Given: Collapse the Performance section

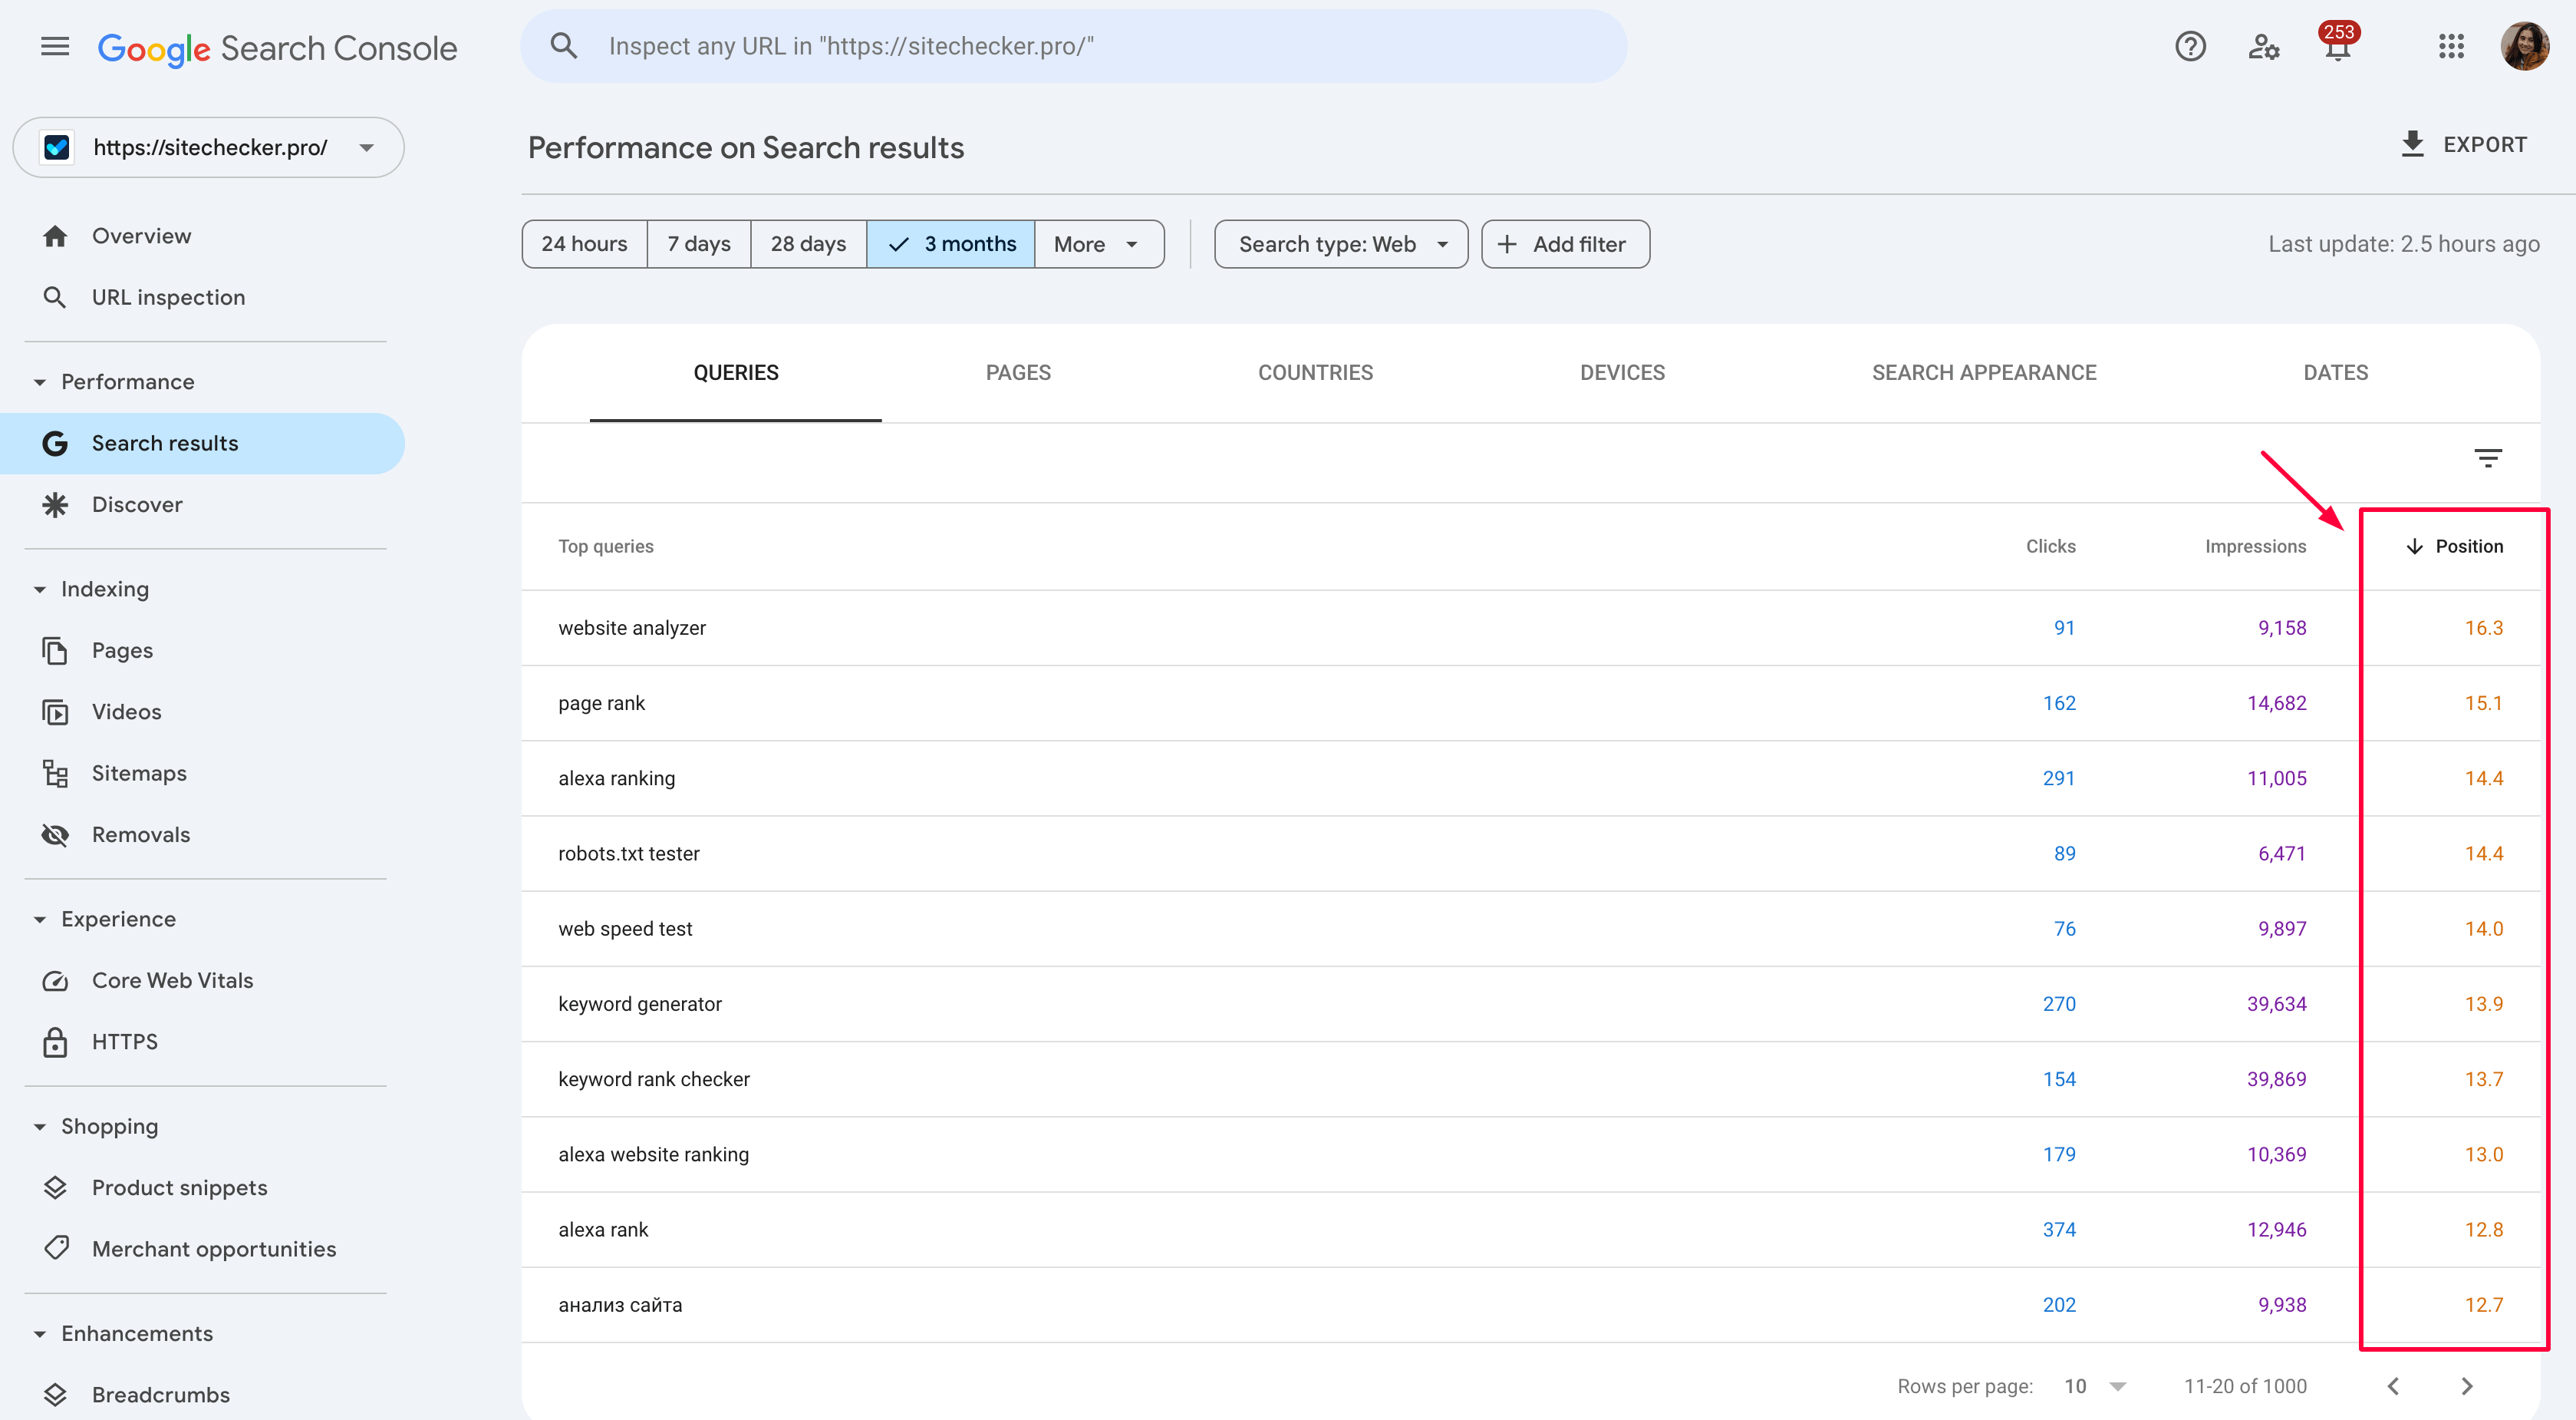Looking at the screenshot, I should [40, 382].
